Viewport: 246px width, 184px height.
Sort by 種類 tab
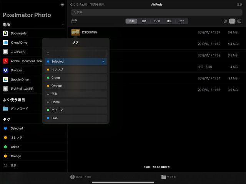(x=169, y=21)
